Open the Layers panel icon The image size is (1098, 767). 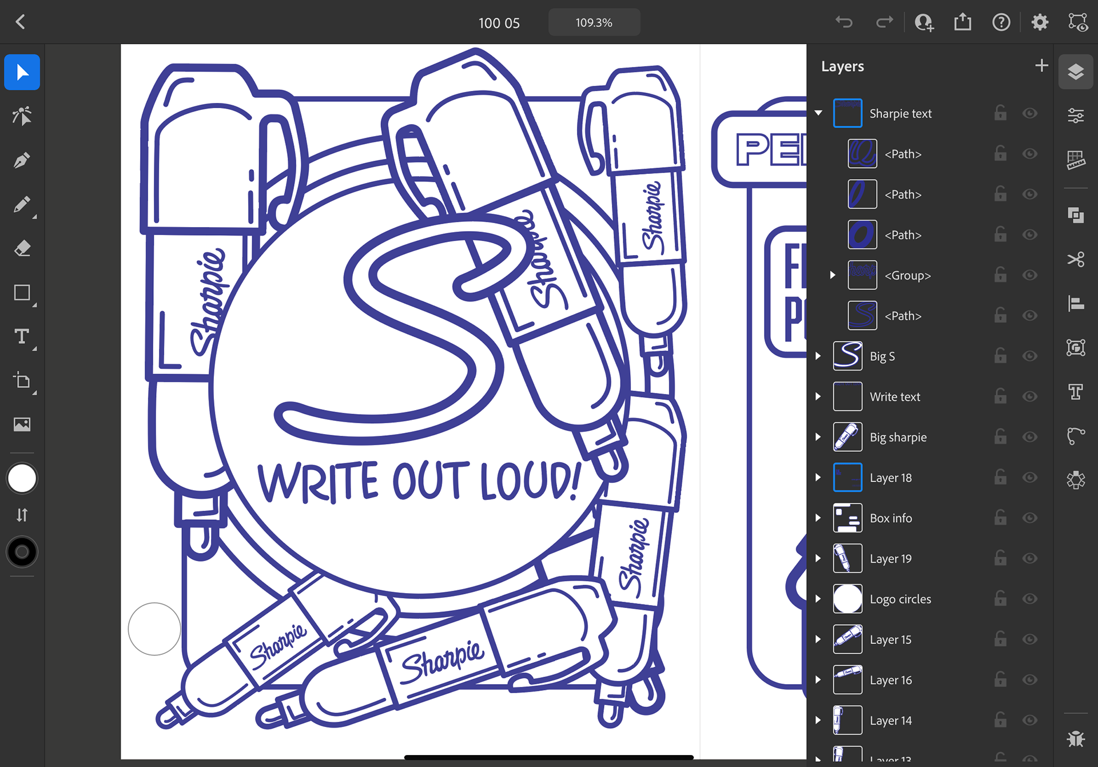[x=1076, y=72]
